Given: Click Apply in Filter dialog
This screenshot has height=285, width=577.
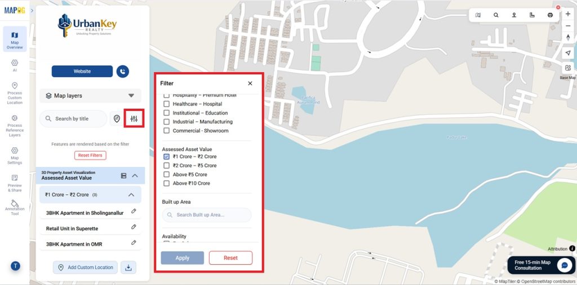Looking at the screenshot, I should pyautogui.click(x=182, y=258).
